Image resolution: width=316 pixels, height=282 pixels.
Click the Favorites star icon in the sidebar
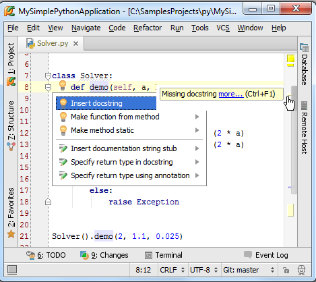[11, 234]
